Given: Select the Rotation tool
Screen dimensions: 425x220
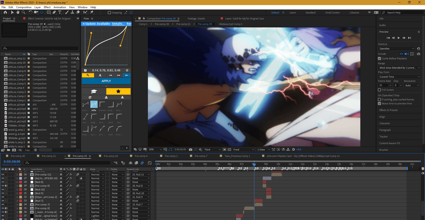Looking at the screenshot, I should [x=31, y=12].
